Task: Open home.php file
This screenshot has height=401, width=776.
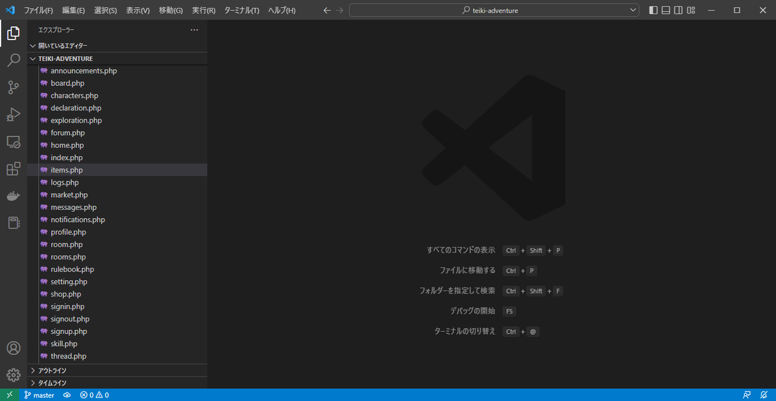Action: (117, 145)
